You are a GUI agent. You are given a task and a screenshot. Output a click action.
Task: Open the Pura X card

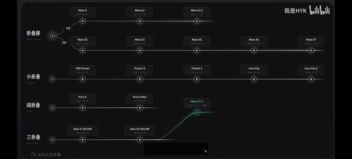[83, 99]
